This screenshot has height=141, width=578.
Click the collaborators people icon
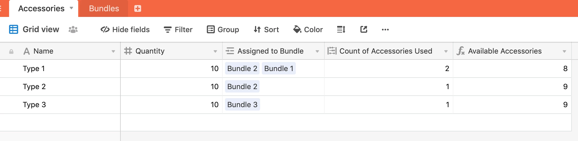click(73, 29)
